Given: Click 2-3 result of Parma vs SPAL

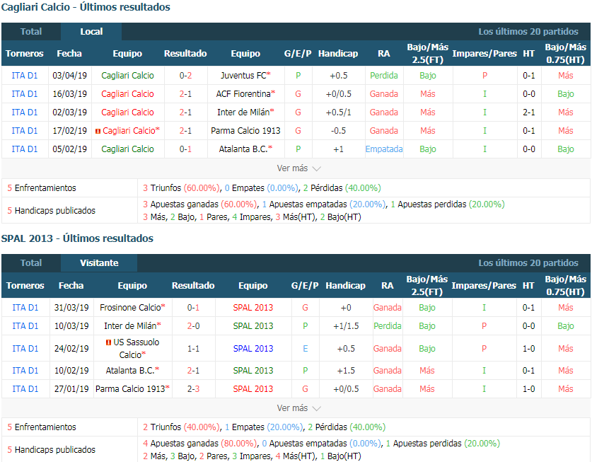Looking at the screenshot, I should pyautogui.click(x=193, y=388).
